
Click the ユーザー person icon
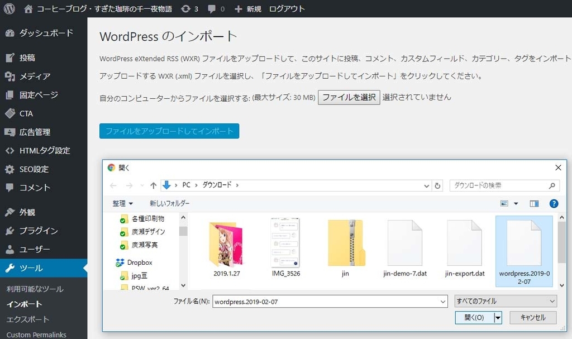tap(10, 249)
